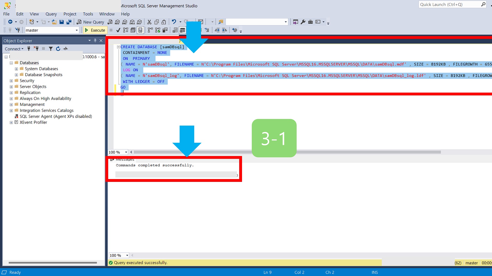492x276 pixels.
Task: Select Always On High Availability item
Action: point(45,98)
